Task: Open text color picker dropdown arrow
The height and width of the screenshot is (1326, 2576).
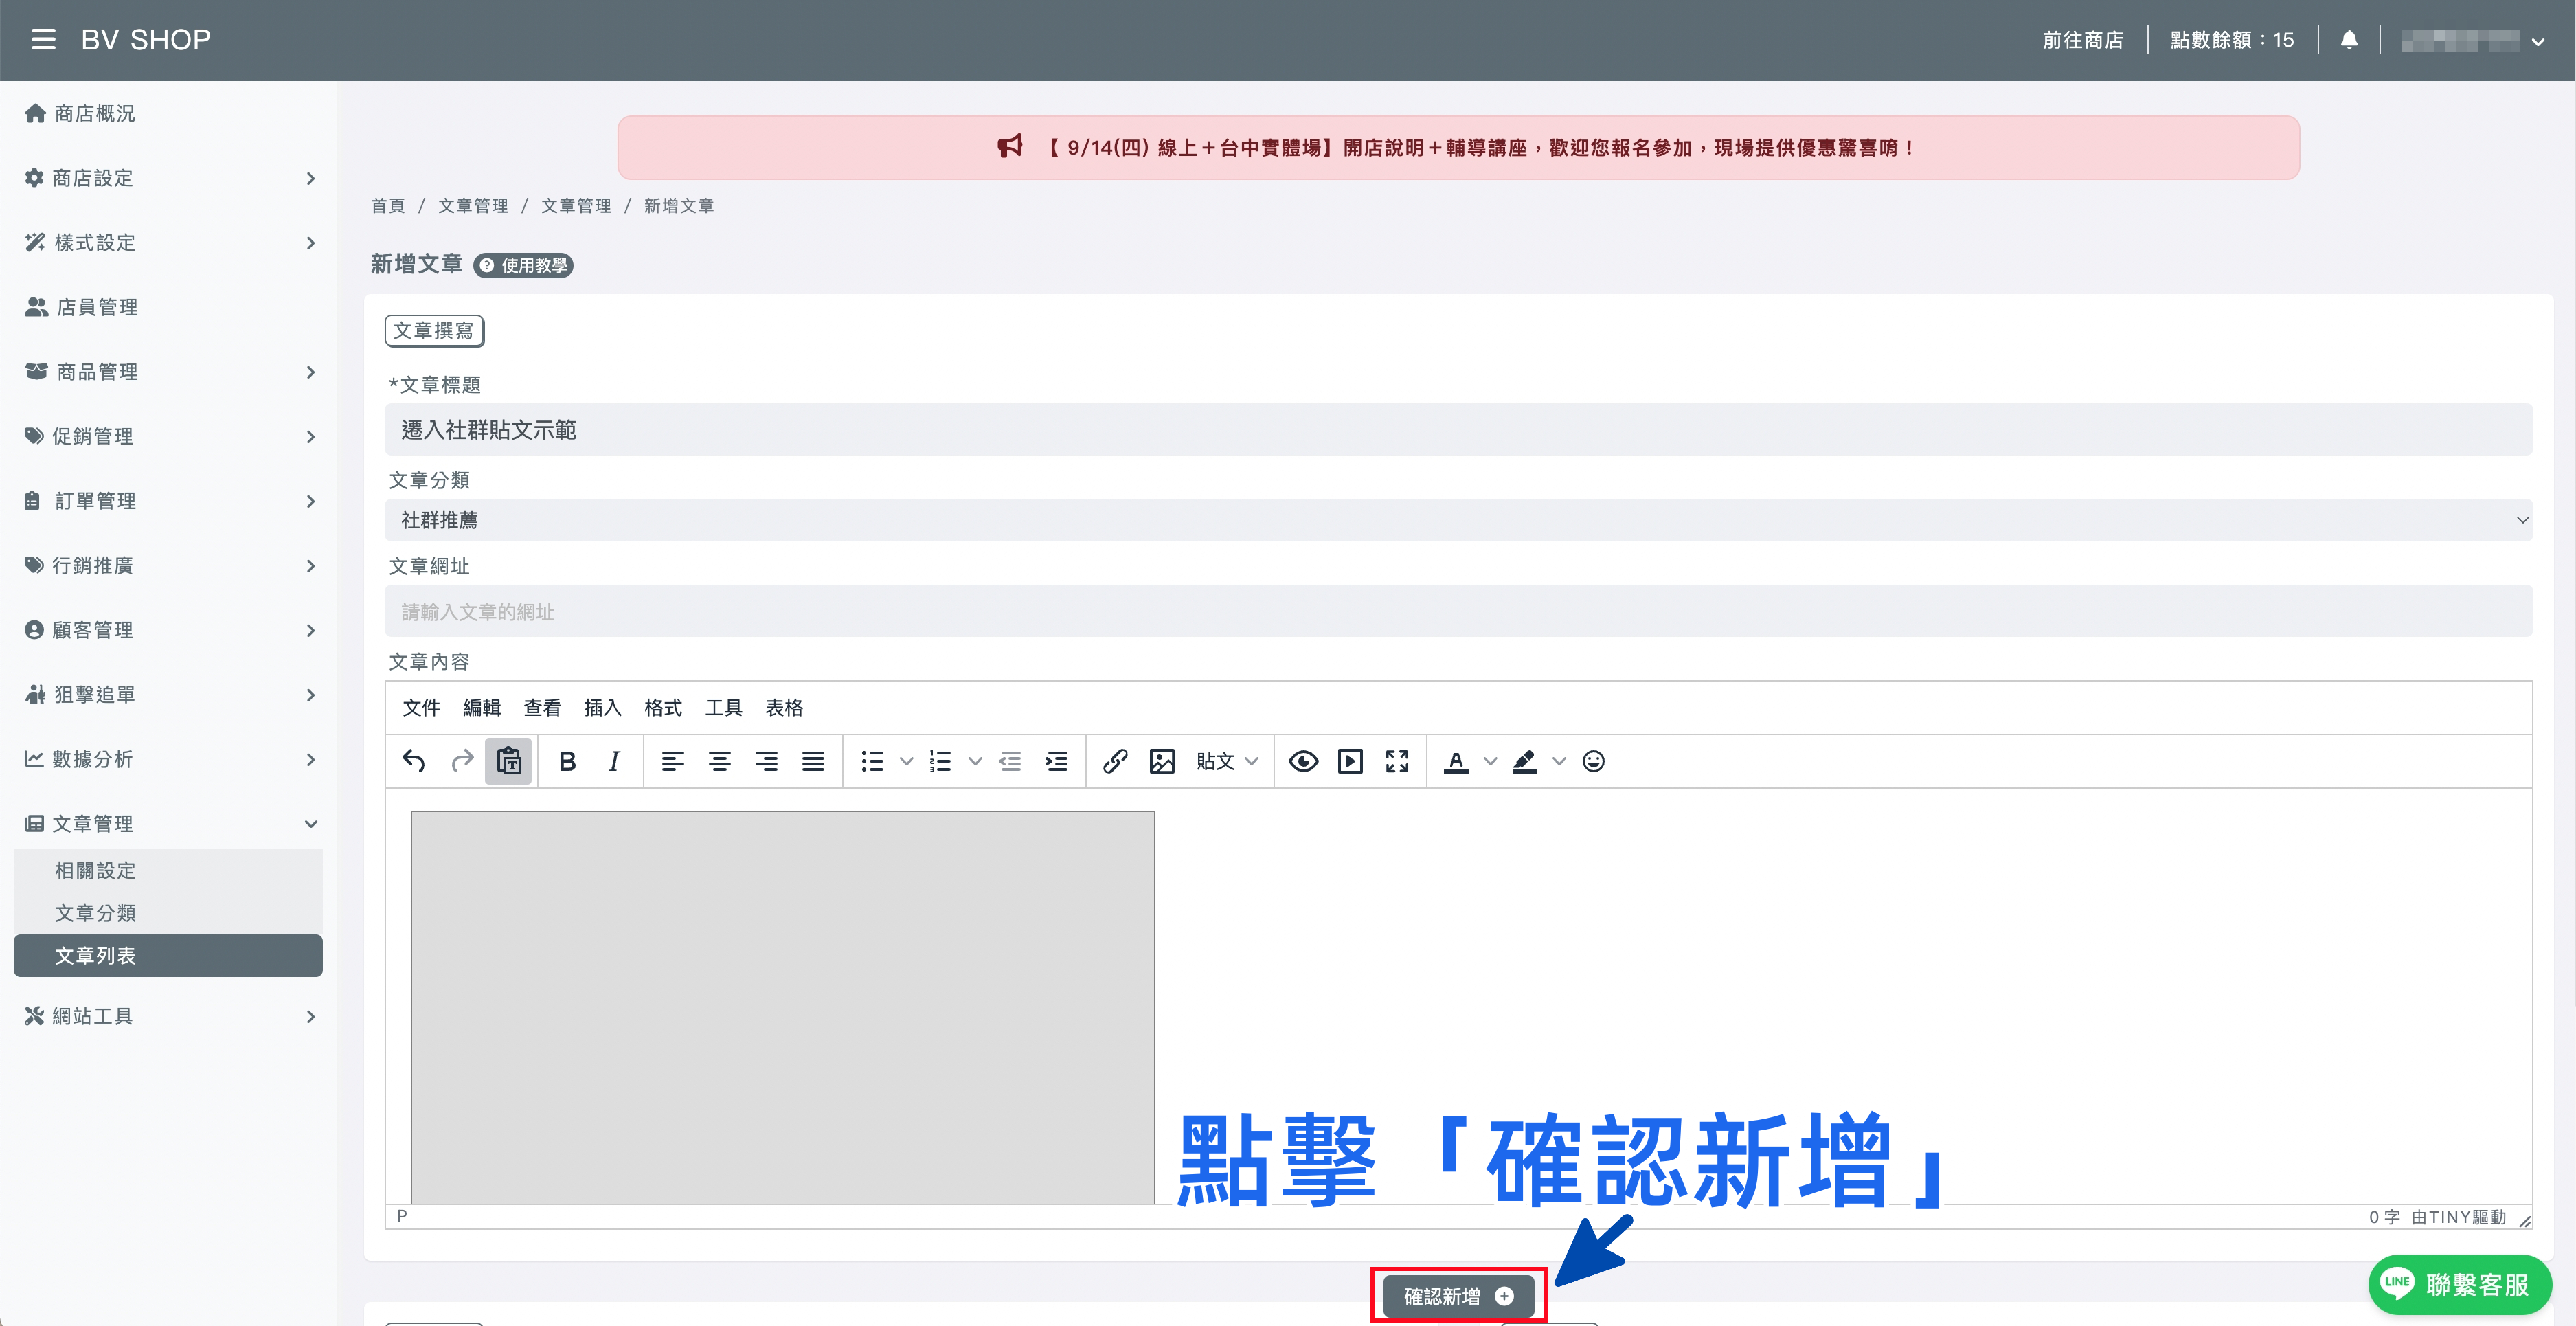Action: (x=1490, y=761)
